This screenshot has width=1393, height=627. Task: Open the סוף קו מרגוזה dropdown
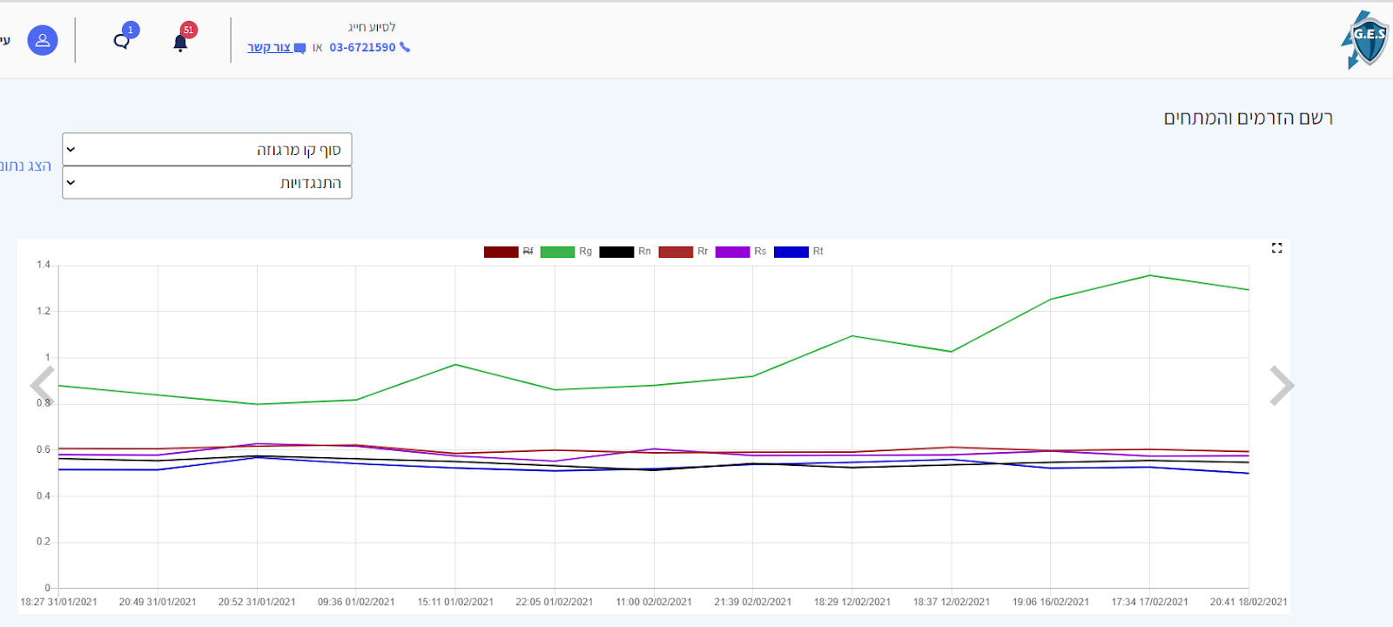pyautogui.click(x=207, y=149)
